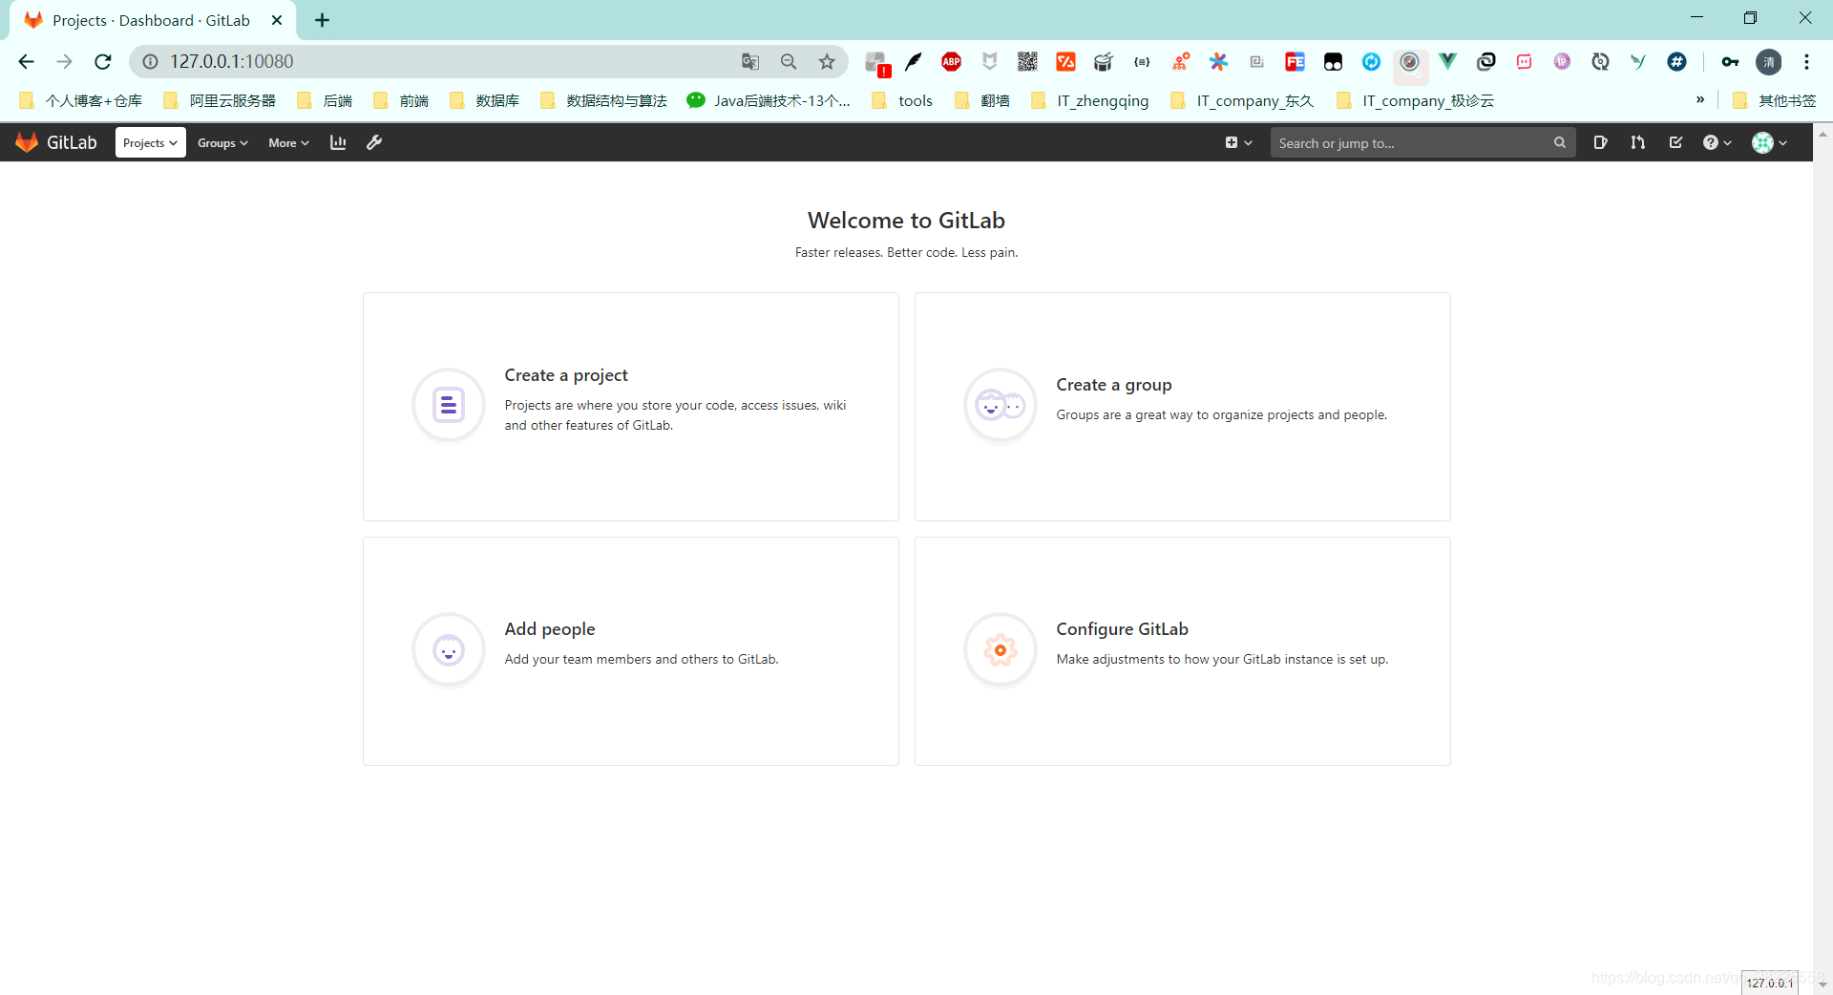Screen dimensions: 1833x995
Task: Open the Vue devtools extension icon
Action: (x=1447, y=61)
